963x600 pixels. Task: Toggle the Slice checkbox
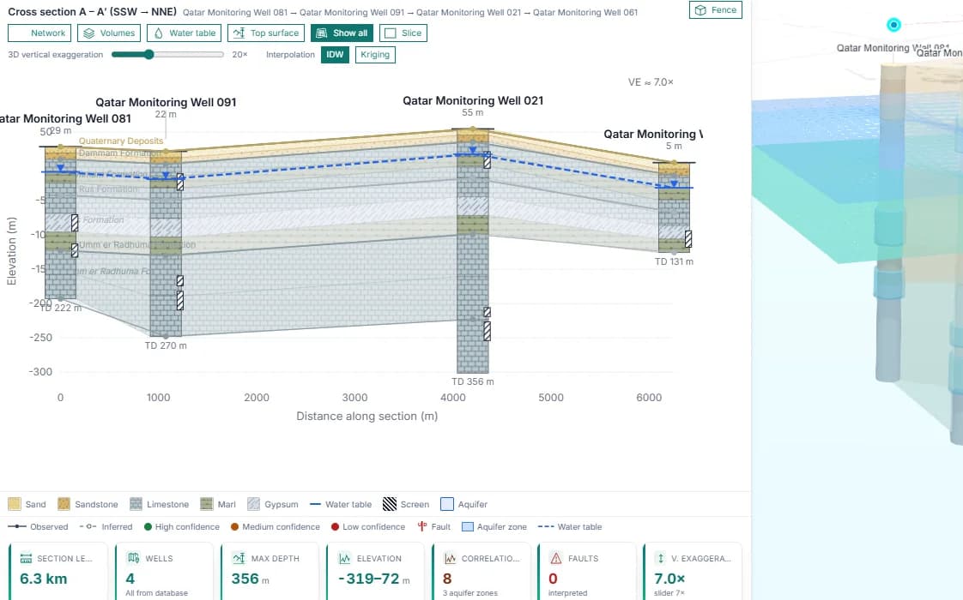(x=390, y=33)
